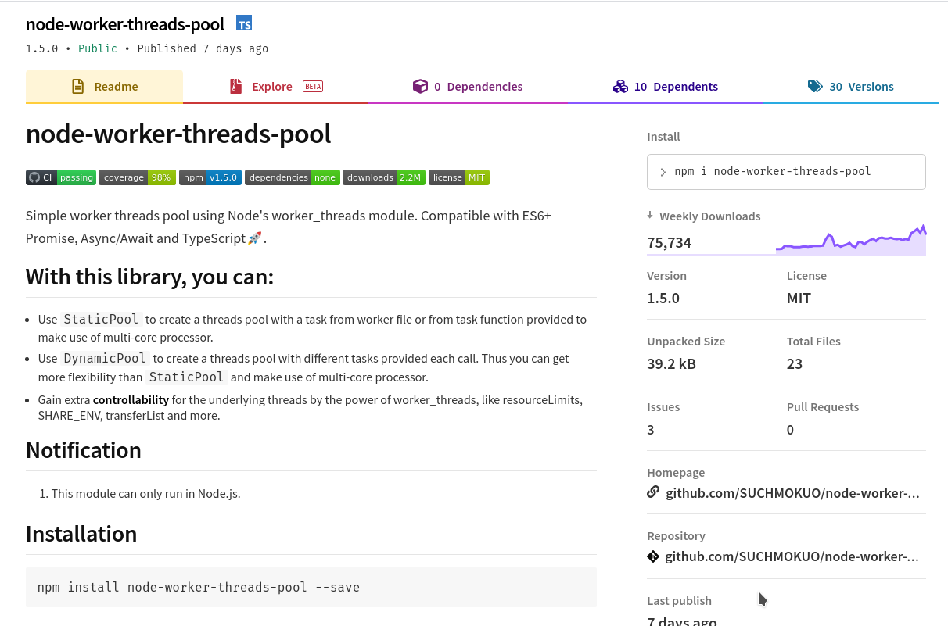Screen dimensions: 948x626
Task: Click the Repository git icon
Action: (x=653, y=556)
